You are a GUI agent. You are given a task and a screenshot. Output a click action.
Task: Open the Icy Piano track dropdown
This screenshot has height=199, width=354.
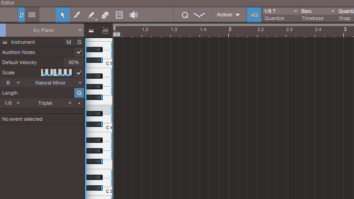tap(45, 30)
